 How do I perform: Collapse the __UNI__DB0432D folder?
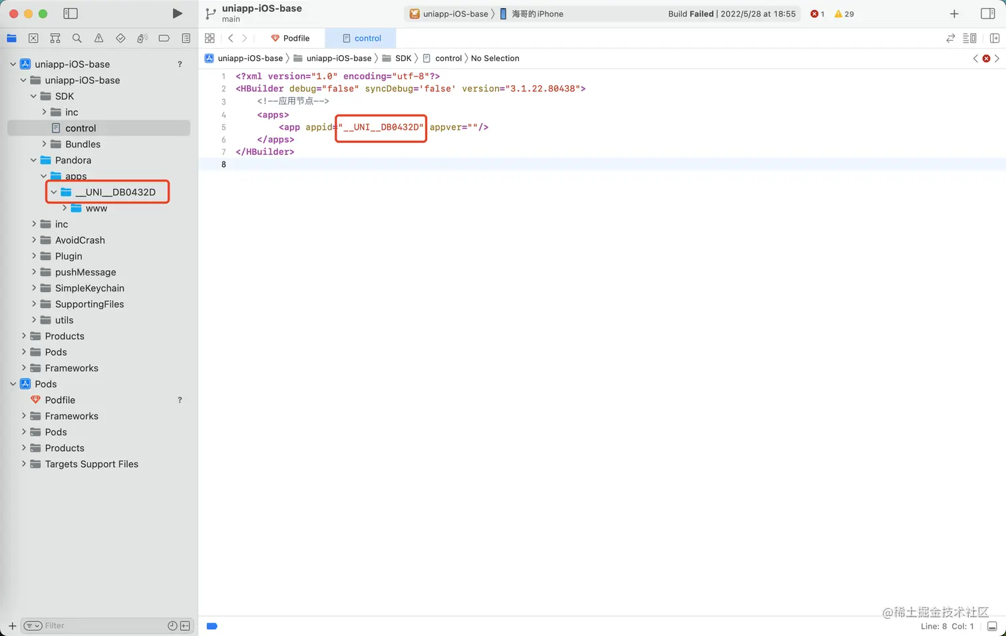tap(54, 192)
